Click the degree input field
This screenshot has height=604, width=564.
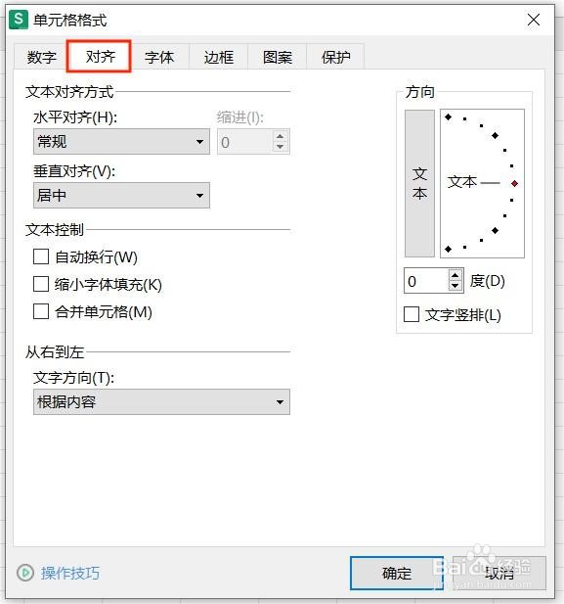tap(426, 281)
